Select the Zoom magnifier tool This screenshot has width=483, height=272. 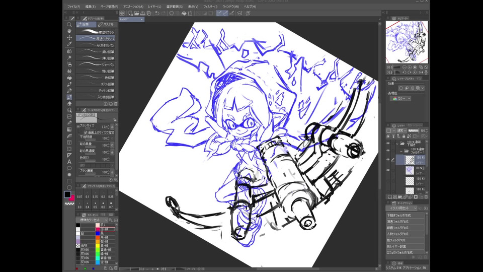click(x=69, y=25)
